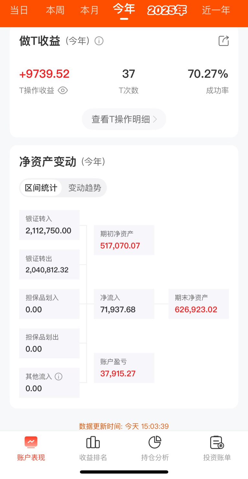Tap the 银证转入 amount box
Image resolution: width=248 pixels, height=479 pixels.
tap(49, 225)
